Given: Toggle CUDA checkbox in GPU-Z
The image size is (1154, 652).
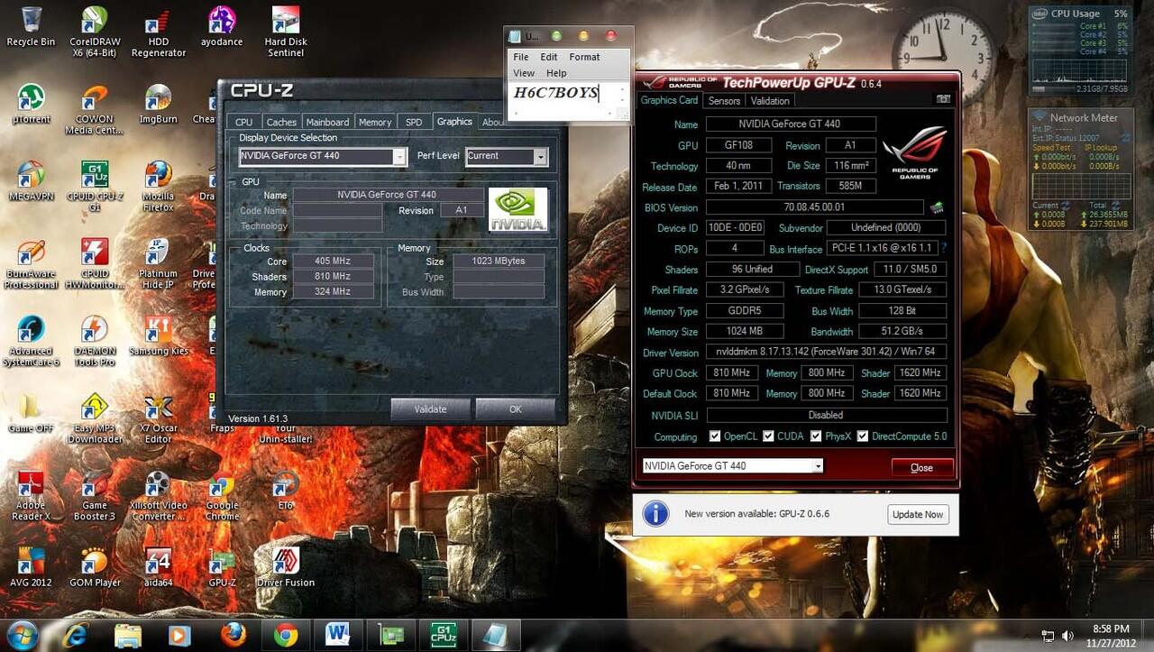Looking at the screenshot, I should coord(769,436).
